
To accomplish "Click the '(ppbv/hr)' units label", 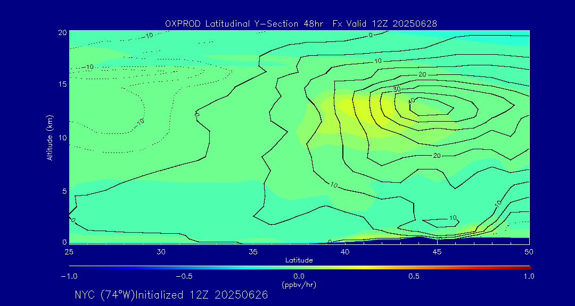I will (299, 284).
